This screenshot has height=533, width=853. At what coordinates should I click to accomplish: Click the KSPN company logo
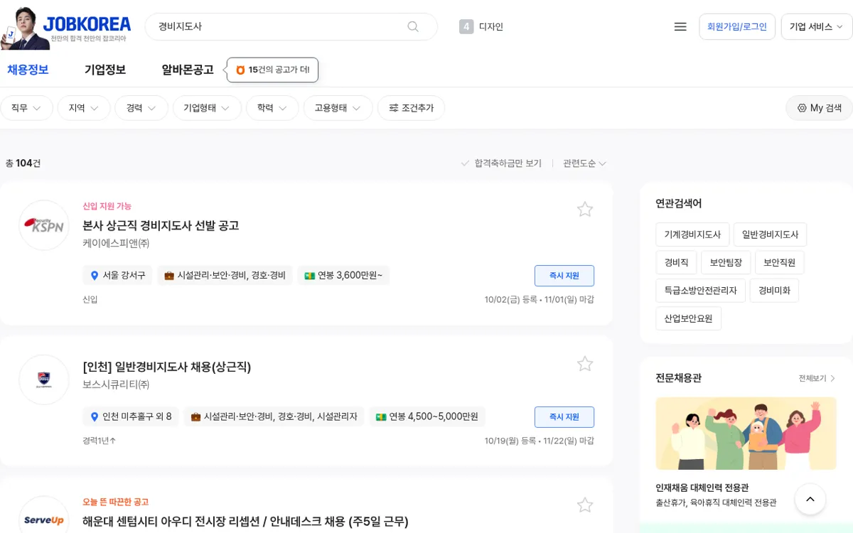(x=44, y=225)
